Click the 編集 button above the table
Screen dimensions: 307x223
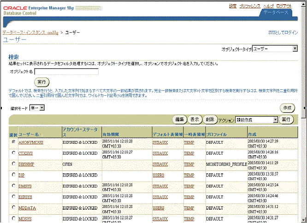coord(179,119)
